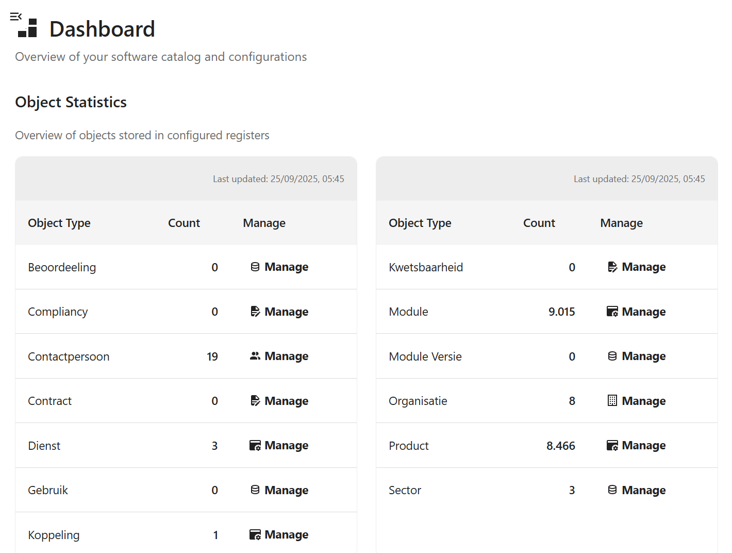Open Manage for Contactpersoon objects

click(286, 356)
